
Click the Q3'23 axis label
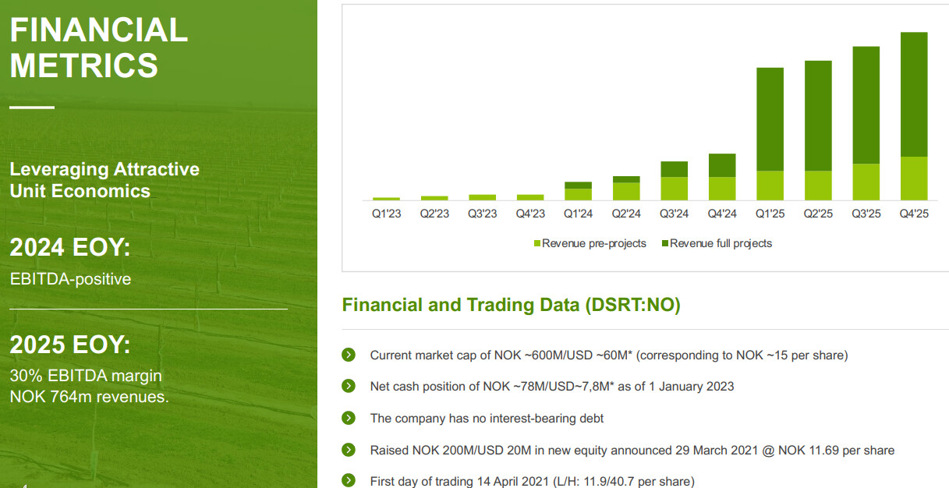coord(483,214)
